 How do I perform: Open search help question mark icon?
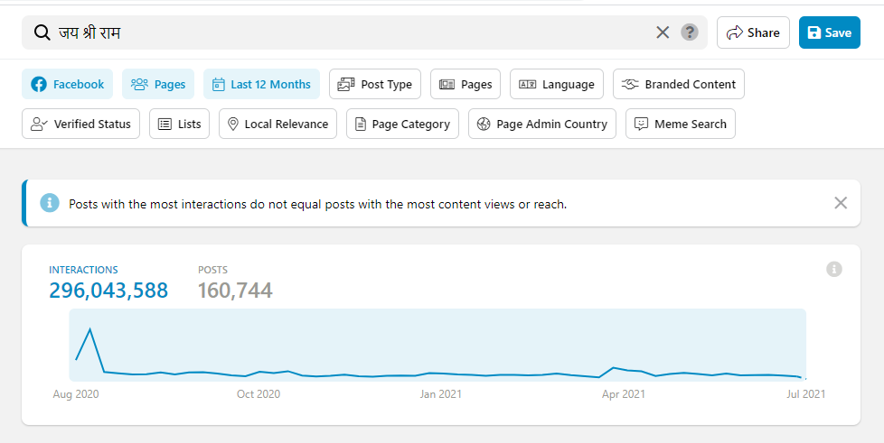point(690,32)
